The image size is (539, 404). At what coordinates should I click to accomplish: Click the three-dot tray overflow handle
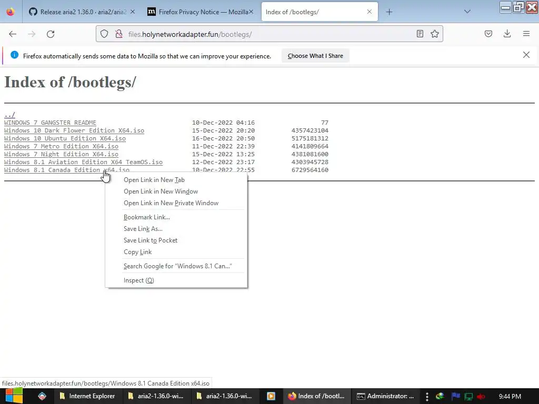[427, 397]
